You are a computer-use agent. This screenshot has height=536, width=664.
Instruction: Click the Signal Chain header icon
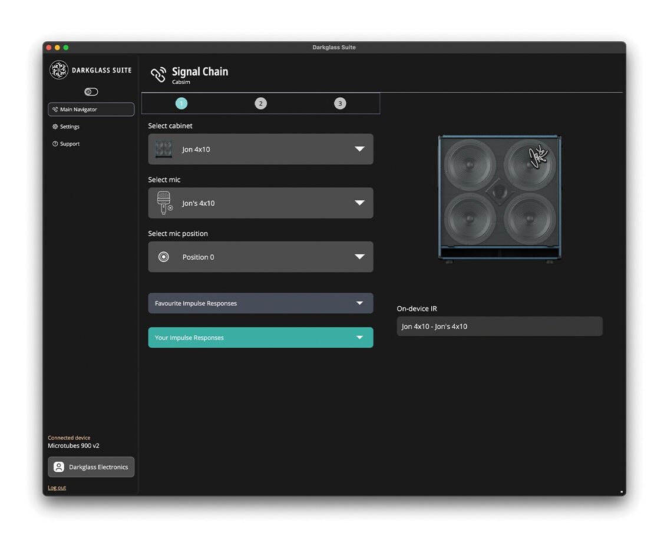tap(158, 75)
